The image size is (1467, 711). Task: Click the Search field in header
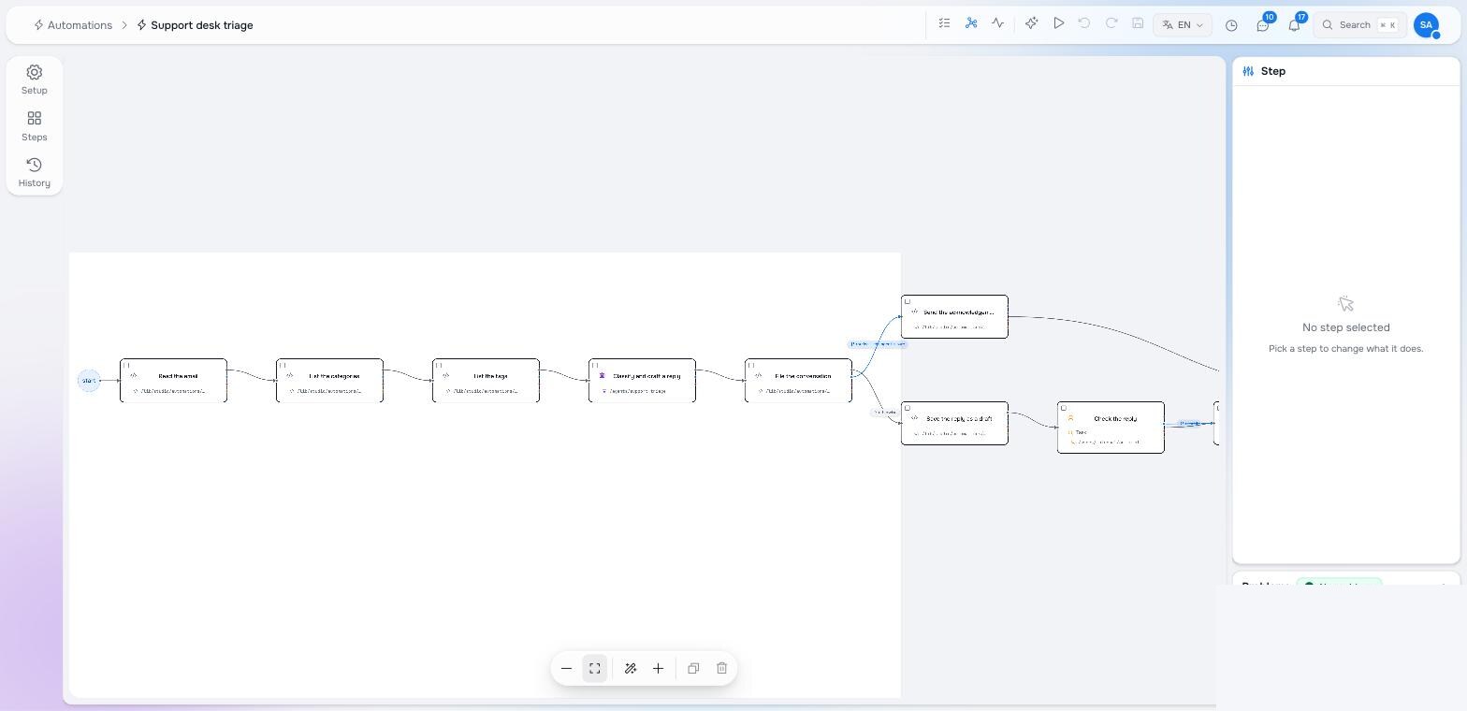[x=1359, y=25]
